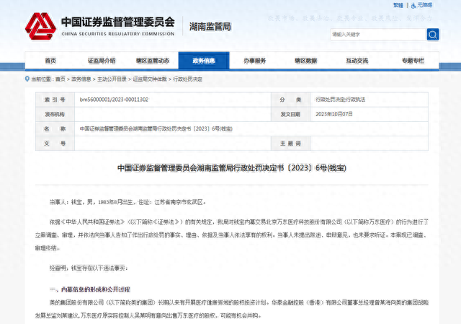
Task: Click the accessibility wheelchair icon
Action: (x=413, y=5)
